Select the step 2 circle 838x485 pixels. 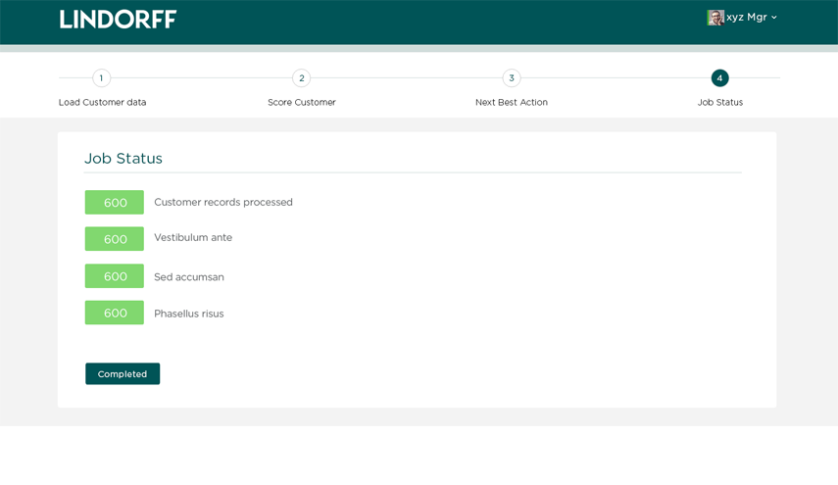click(x=301, y=78)
